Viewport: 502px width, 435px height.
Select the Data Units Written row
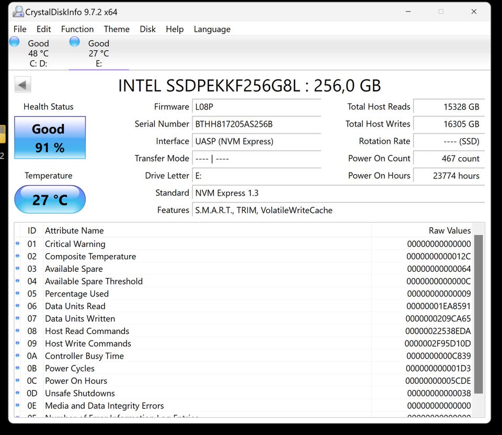coord(209,318)
